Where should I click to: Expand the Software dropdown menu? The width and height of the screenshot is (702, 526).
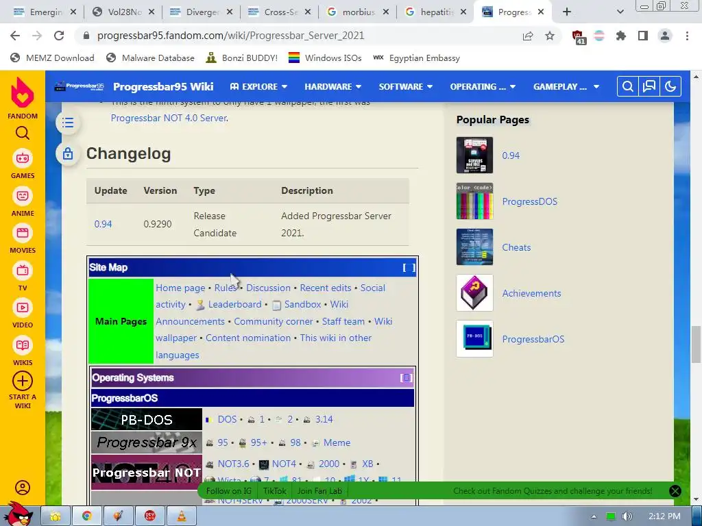406,87
